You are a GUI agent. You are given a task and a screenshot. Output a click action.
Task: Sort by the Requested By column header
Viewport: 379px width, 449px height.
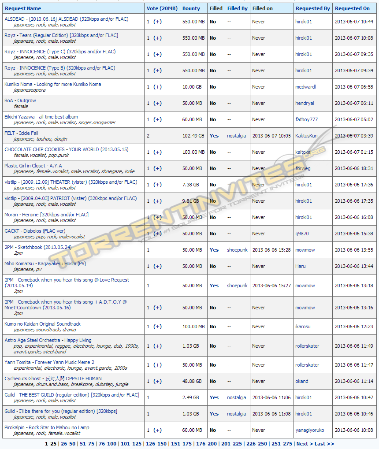tap(313, 8)
